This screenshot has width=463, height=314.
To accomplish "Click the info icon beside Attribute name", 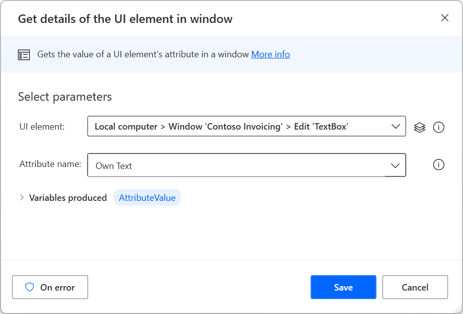I will pos(439,164).
